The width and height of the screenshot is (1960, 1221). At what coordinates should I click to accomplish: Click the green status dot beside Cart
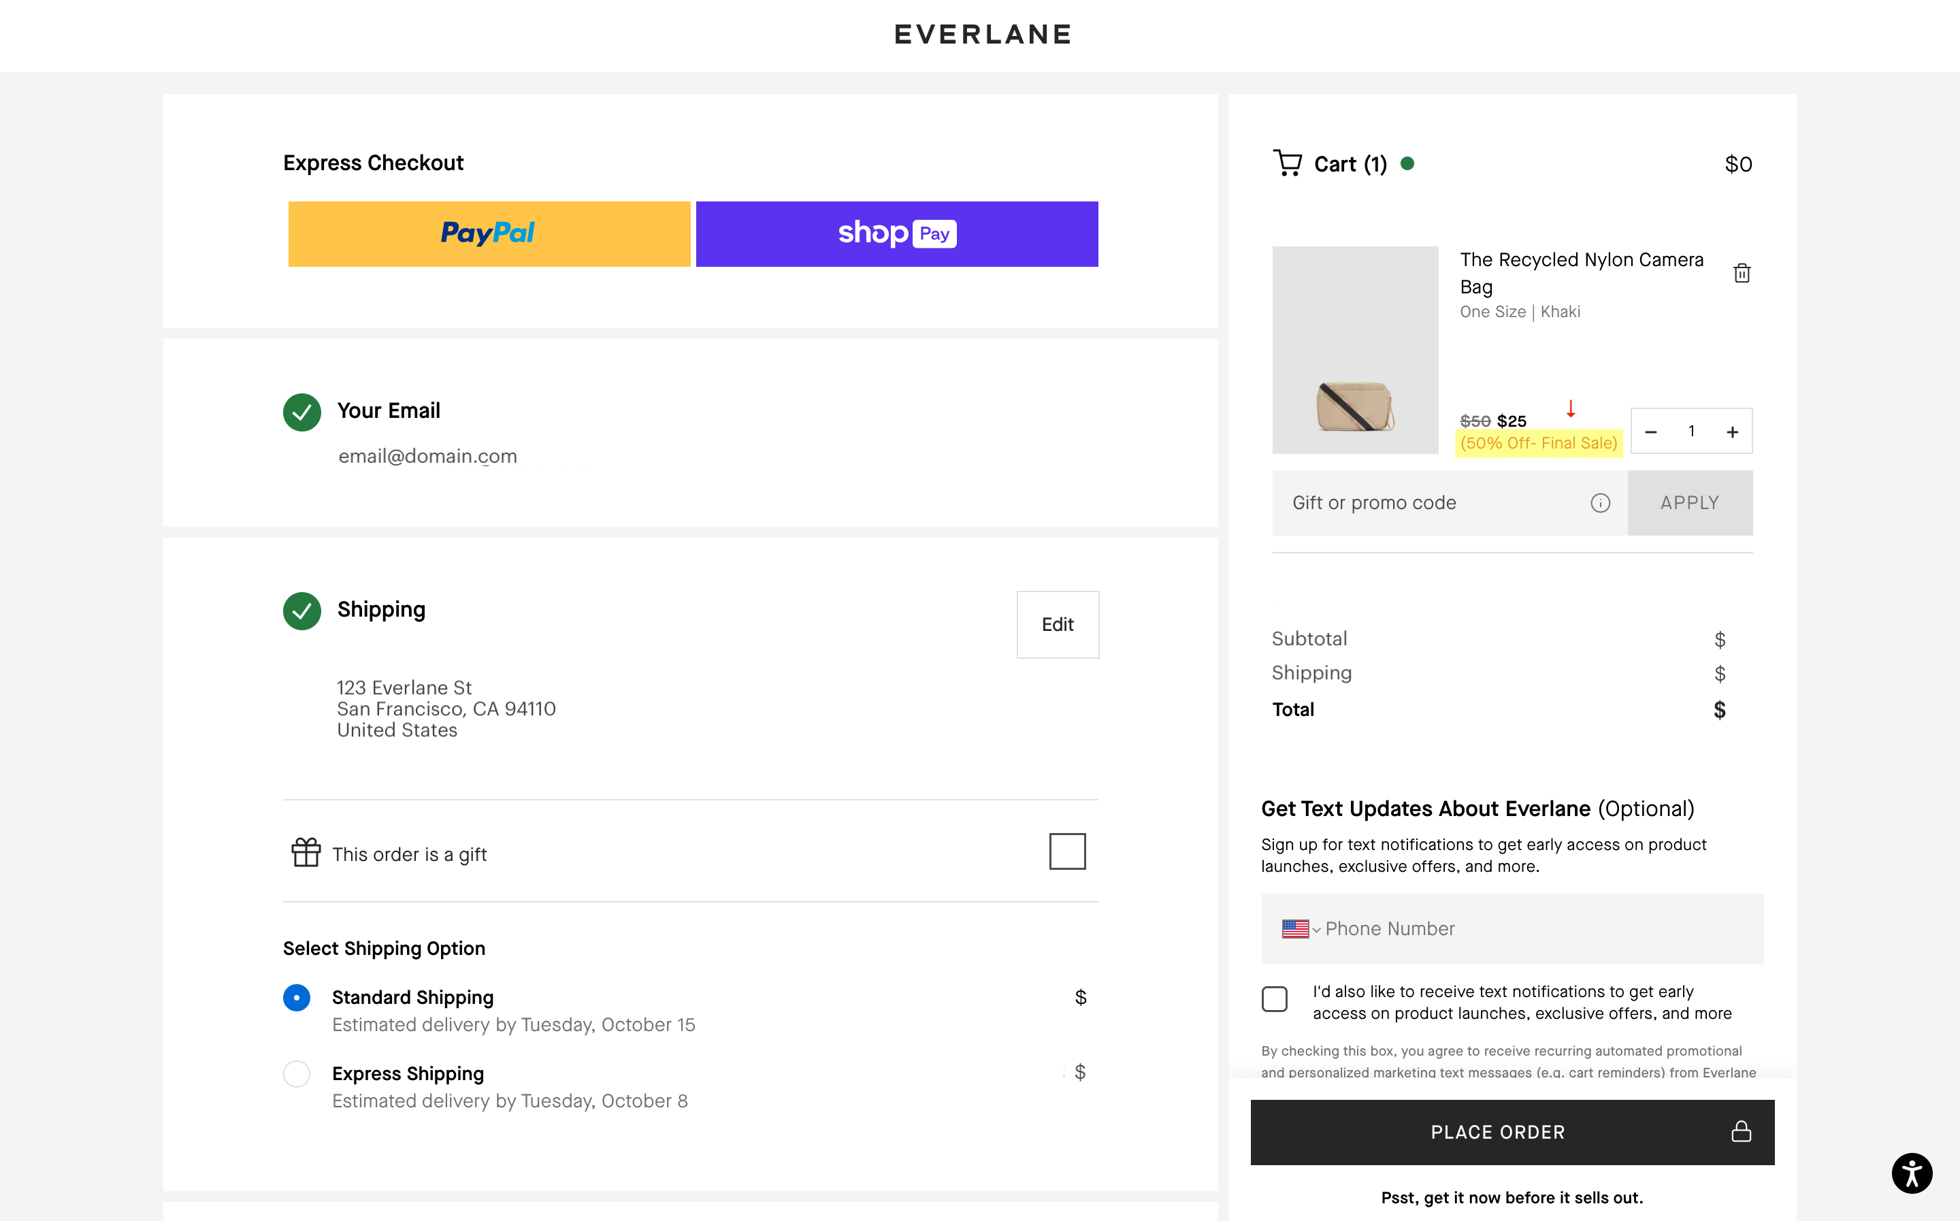pos(1407,164)
